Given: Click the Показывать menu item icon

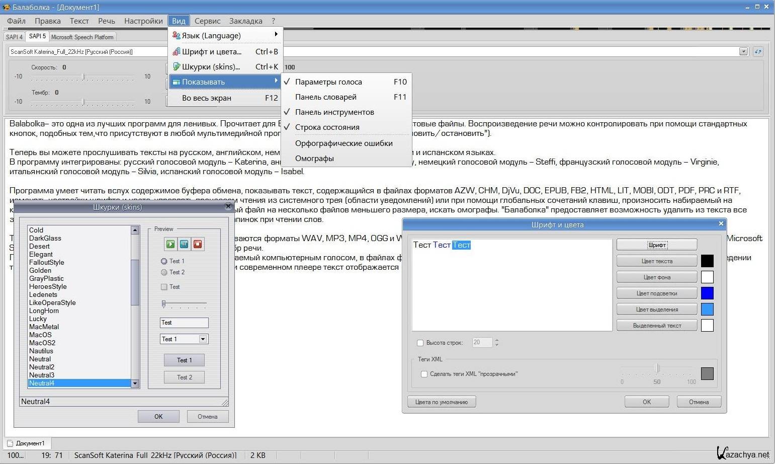Looking at the screenshot, I should pyautogui.click(x=176, y=82).
